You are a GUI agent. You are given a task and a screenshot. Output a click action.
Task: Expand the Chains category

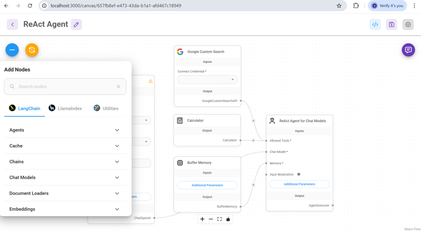(65, 162)
